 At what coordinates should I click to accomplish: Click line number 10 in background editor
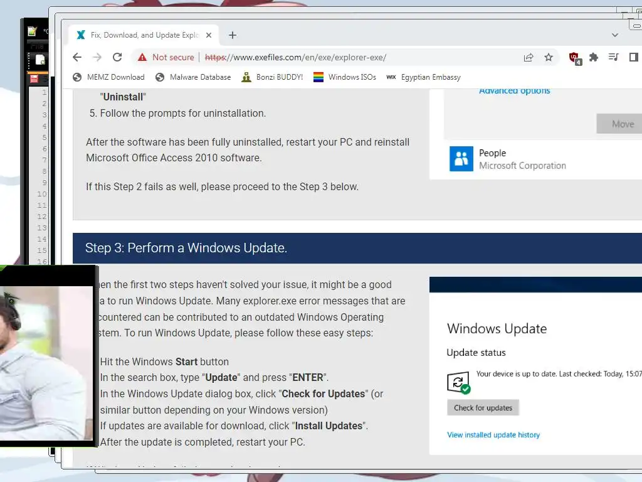[42, 194]
